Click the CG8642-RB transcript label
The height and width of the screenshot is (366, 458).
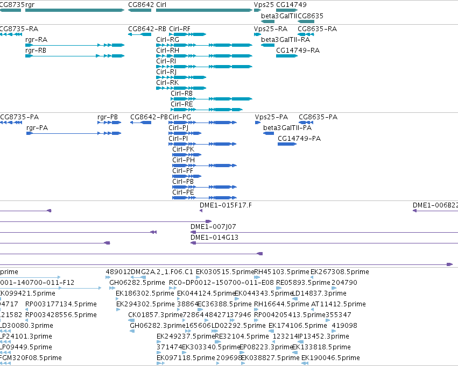coord(147,29)
